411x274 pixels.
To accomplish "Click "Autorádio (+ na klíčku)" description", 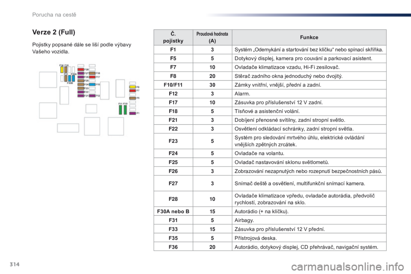I will (x=262, y=211).
